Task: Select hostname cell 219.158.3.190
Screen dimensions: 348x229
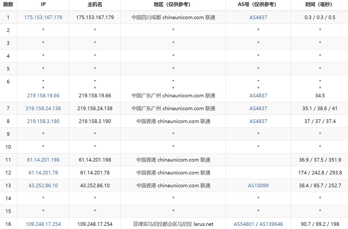Action: point(95,121)
